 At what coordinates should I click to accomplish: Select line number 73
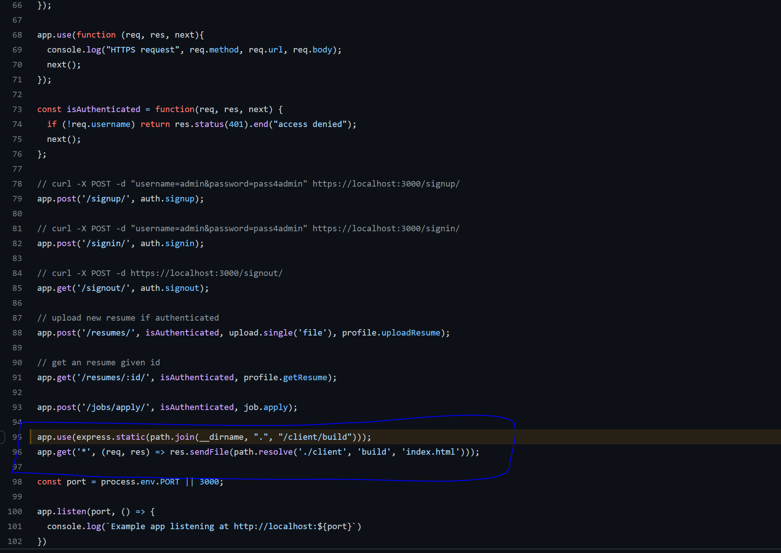point(17,109)
